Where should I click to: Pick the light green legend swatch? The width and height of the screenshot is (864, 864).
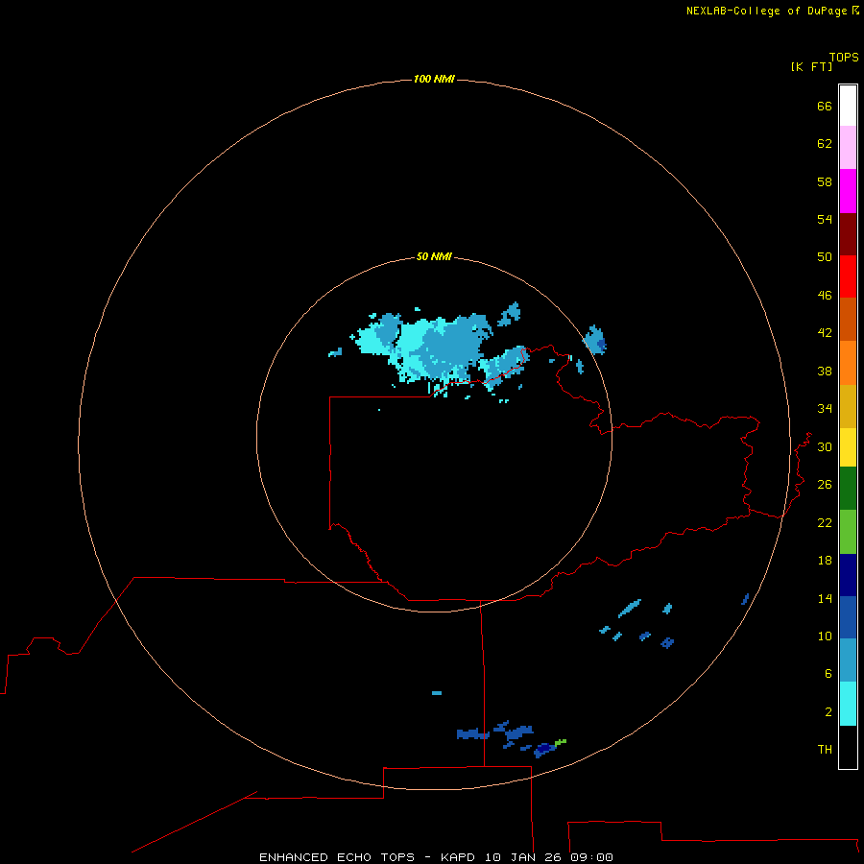[848, 532]
